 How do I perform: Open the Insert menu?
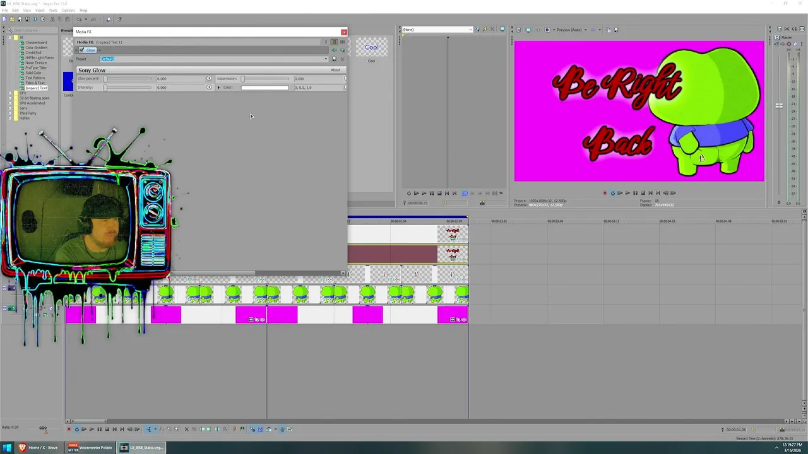(40, 10)
